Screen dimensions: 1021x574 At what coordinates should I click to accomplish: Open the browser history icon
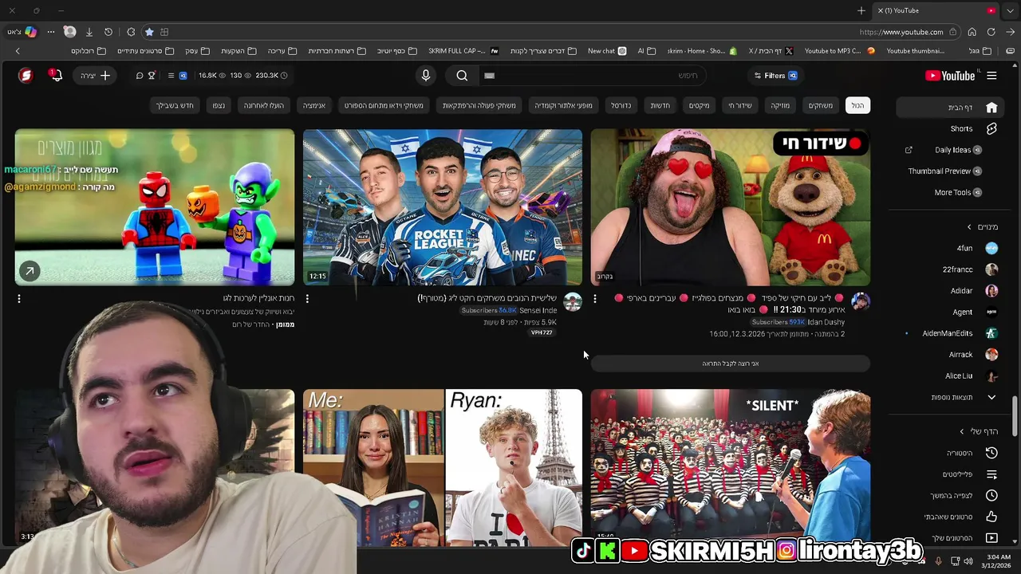click(x=108, y=32)
